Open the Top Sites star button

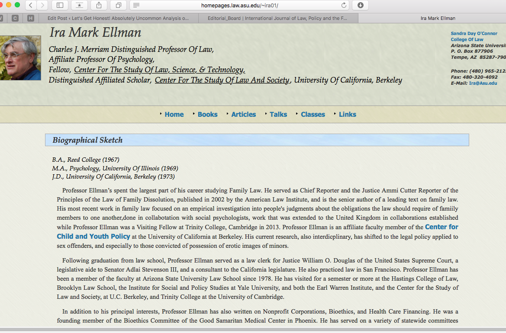(x=79, y=5)
